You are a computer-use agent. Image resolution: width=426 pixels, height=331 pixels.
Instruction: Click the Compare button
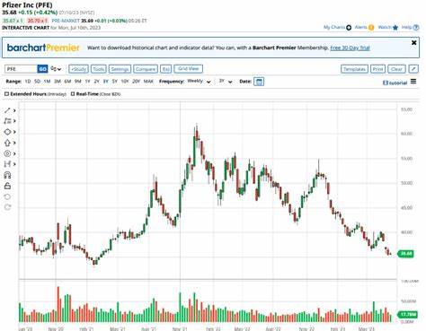pos(146,69)
